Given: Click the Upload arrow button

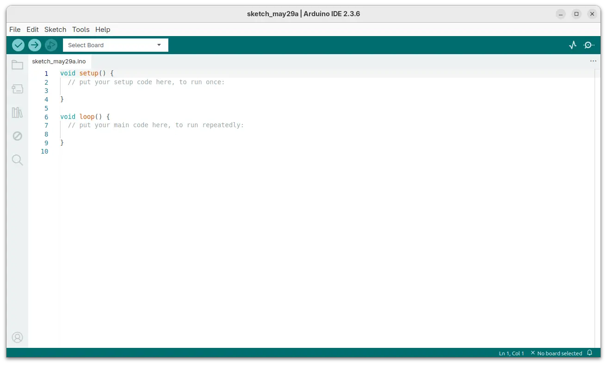Looking at the screenshot, I should tap(35, 45).
